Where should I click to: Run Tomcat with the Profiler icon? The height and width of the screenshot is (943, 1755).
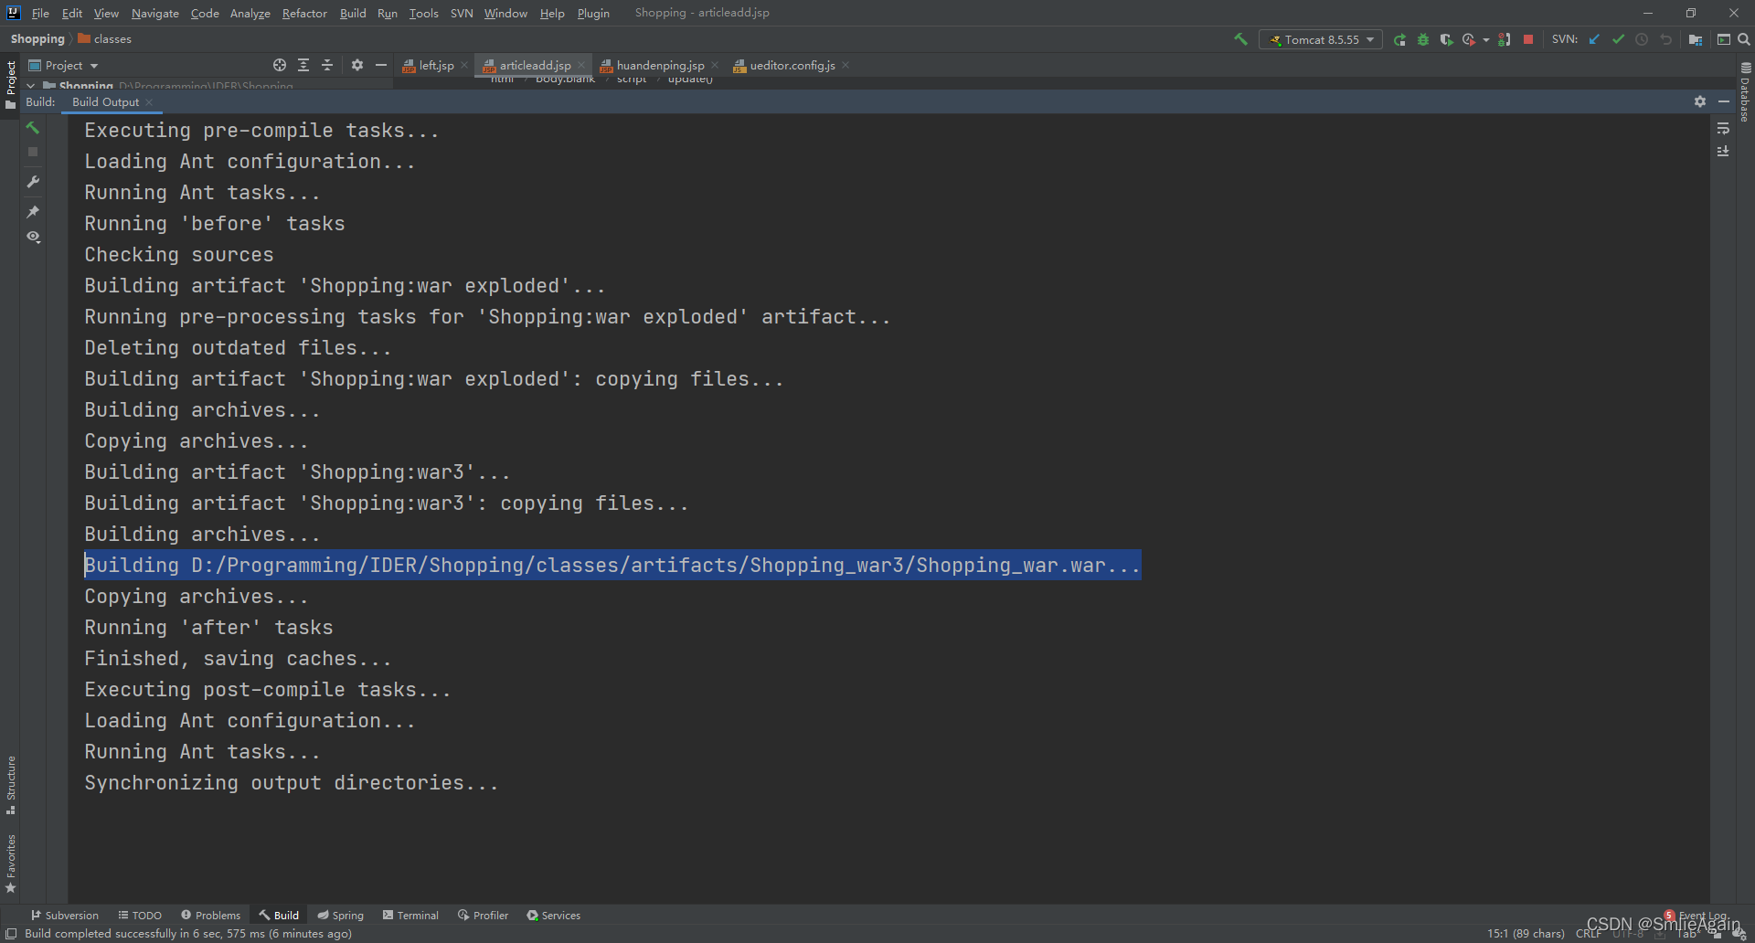[1468, 39]
